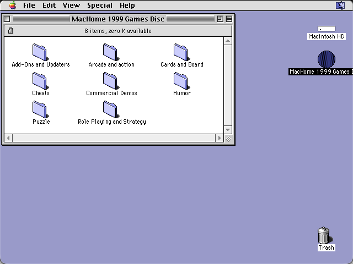Select the Arcade and action folder icon
The image size is (353, 264).
[x=111, y=52]
